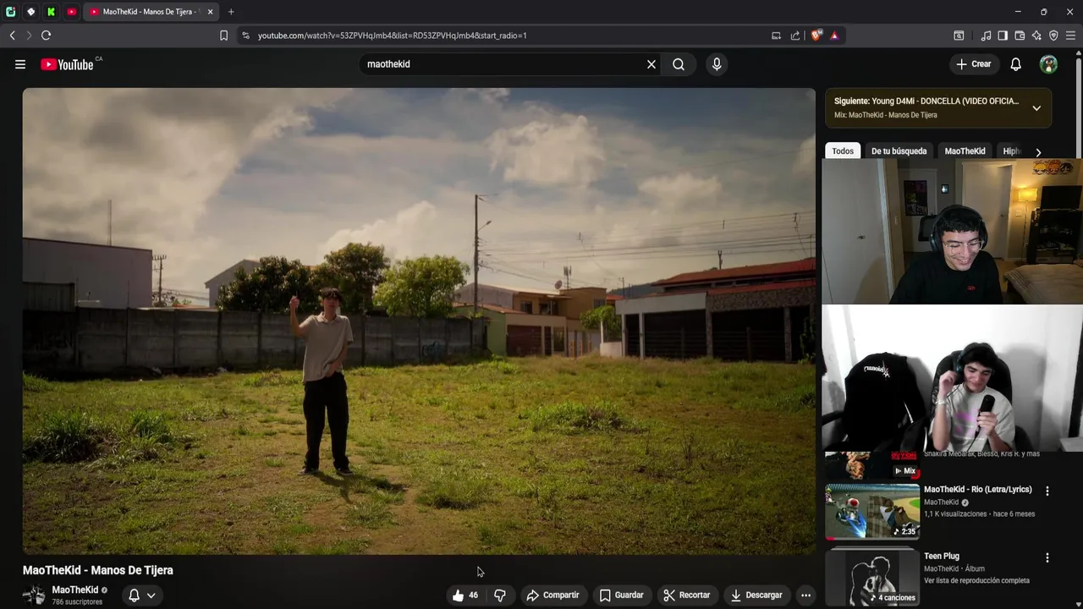
Task: Open Brave Rewards triangle icon
Action: pos(834,36)
